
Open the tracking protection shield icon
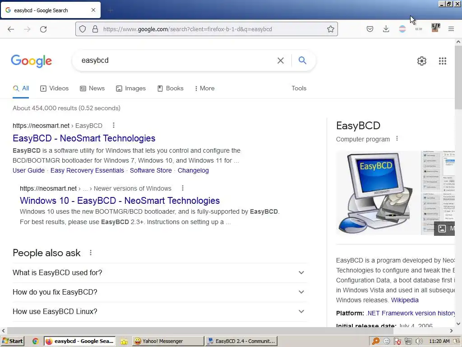pyautogui.click(x=83, y=29)
